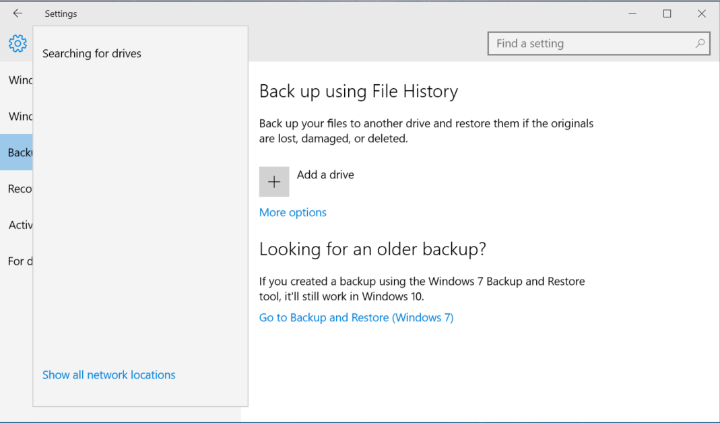Click the back arrow to return to Settings home
720x423 pixels.
point(17,12)
